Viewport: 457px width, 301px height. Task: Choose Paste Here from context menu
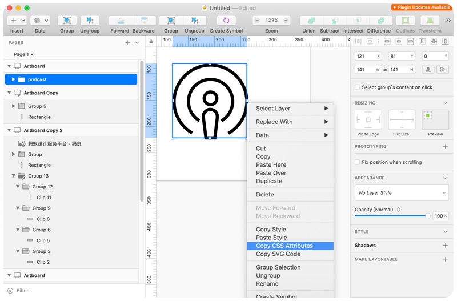[290, 165]
